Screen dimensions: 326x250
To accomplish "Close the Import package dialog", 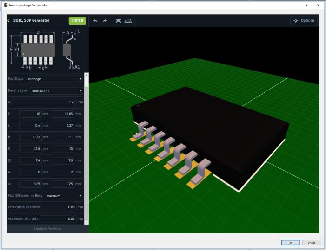I will point(318,5).
